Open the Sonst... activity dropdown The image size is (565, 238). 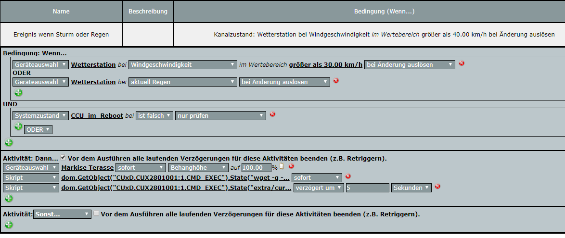click(62, 214)
